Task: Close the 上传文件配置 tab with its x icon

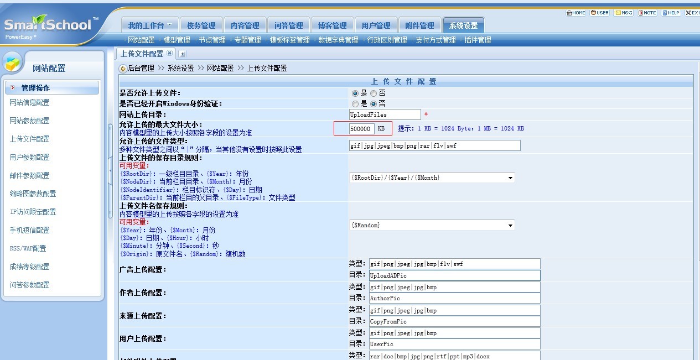Action: [170, 53]
